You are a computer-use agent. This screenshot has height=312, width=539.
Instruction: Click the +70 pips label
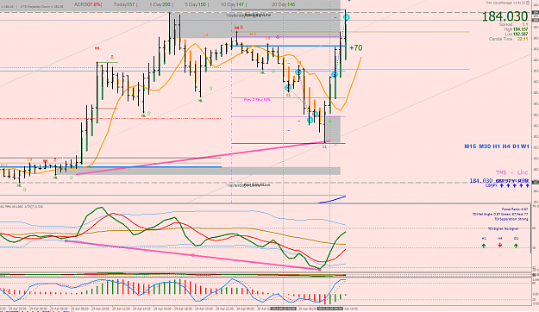point(356,47)
